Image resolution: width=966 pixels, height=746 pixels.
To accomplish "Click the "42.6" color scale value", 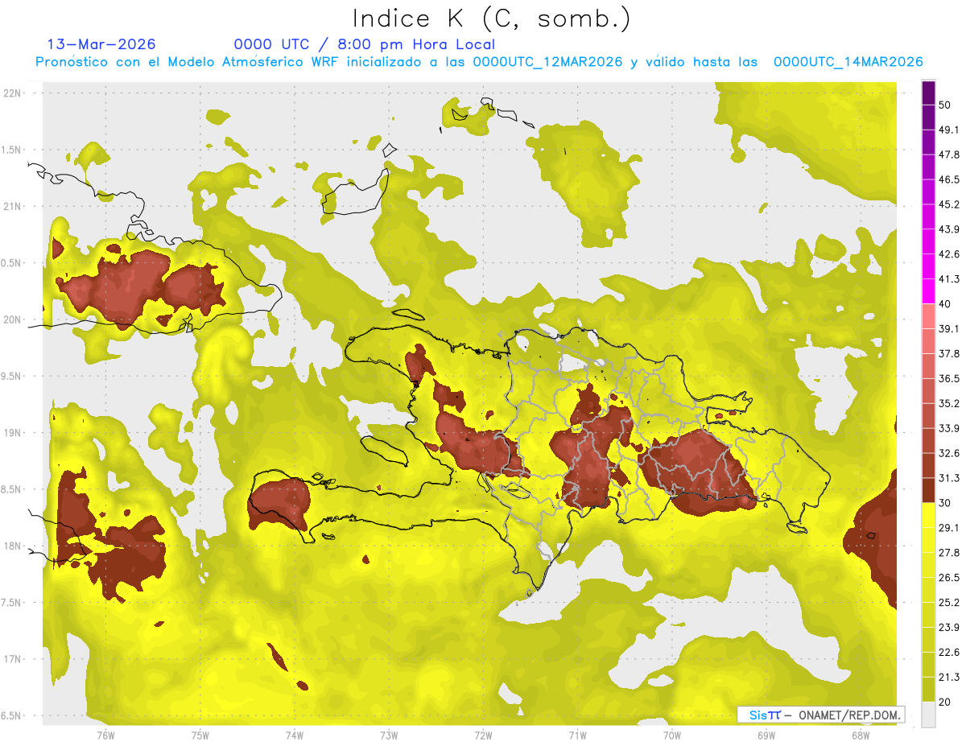I will click(x=949, y=254).
